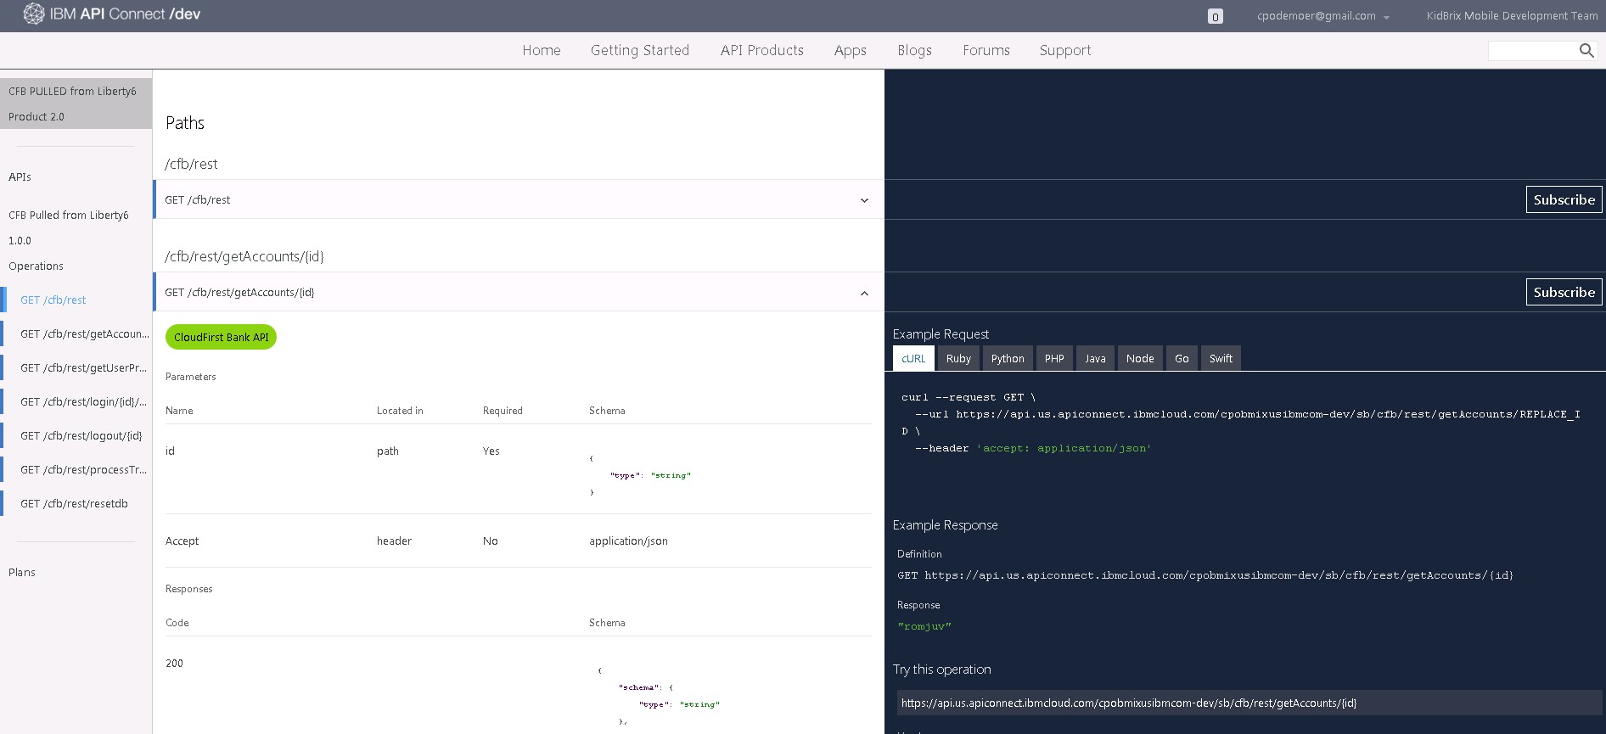This screenshot has height=734, width=1606.
Task: Switch to the Ruby example tab
Action: click(958, 359)
